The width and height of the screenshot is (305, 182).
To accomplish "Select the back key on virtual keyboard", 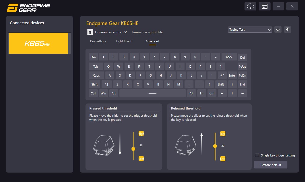I will coord(229,57).
